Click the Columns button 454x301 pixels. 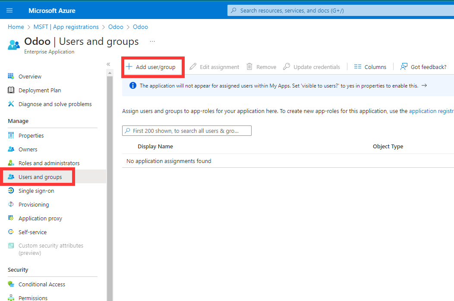pos(370,67)
